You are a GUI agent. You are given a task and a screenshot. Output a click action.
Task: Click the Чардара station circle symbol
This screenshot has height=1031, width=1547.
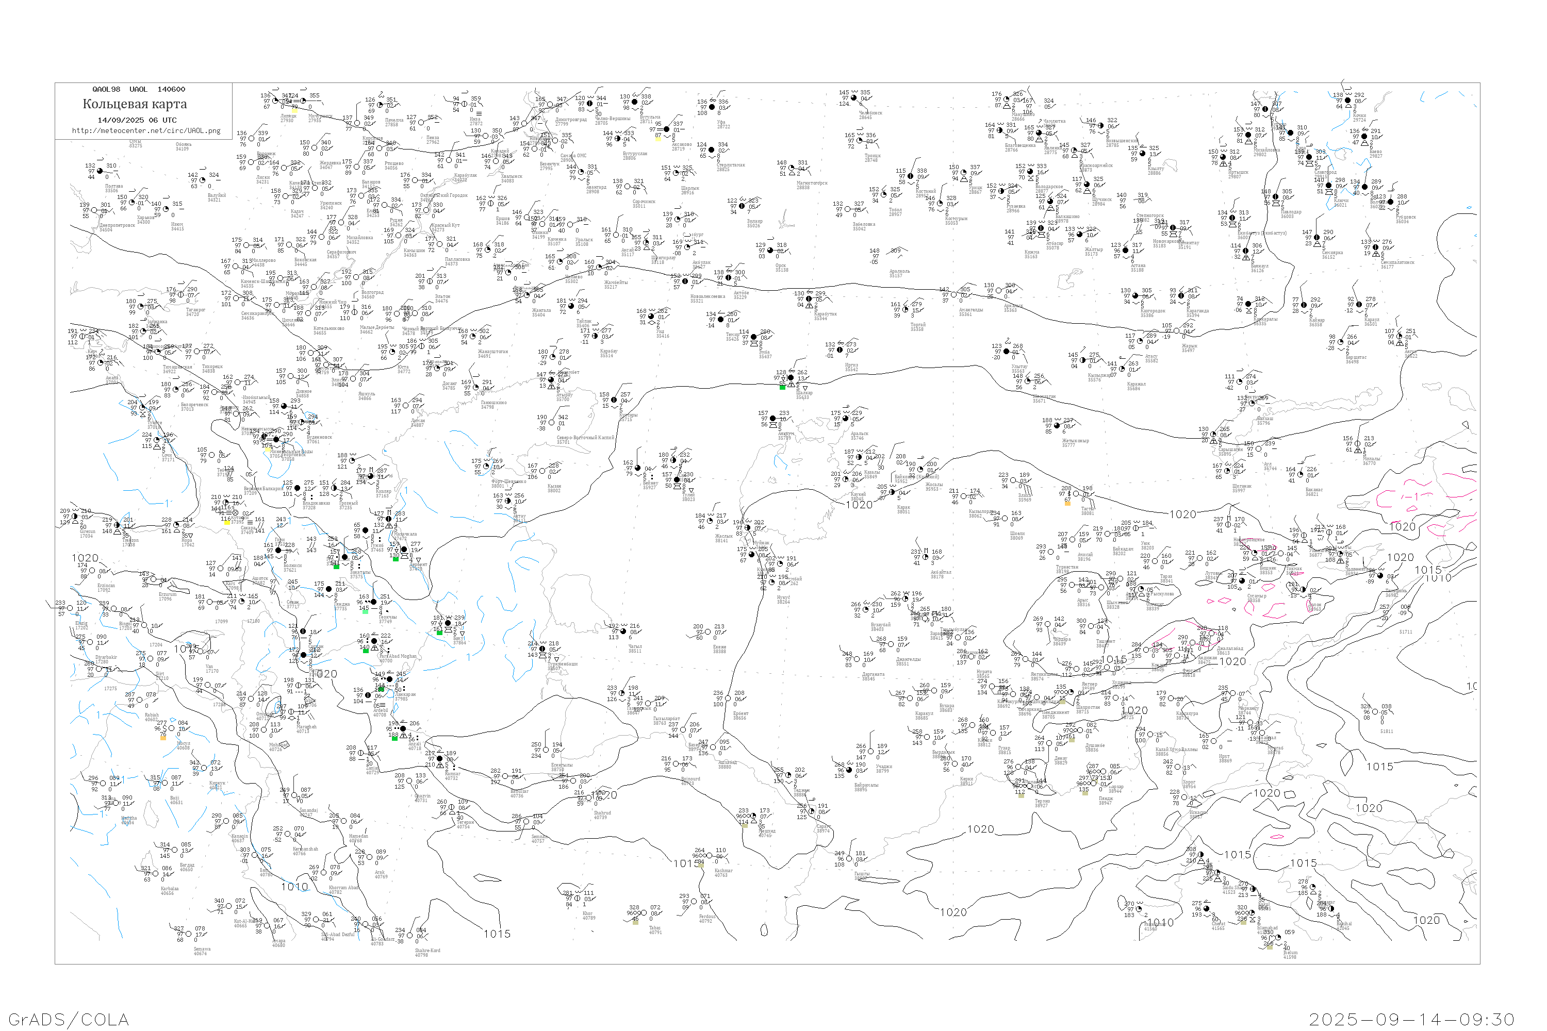1049,624
